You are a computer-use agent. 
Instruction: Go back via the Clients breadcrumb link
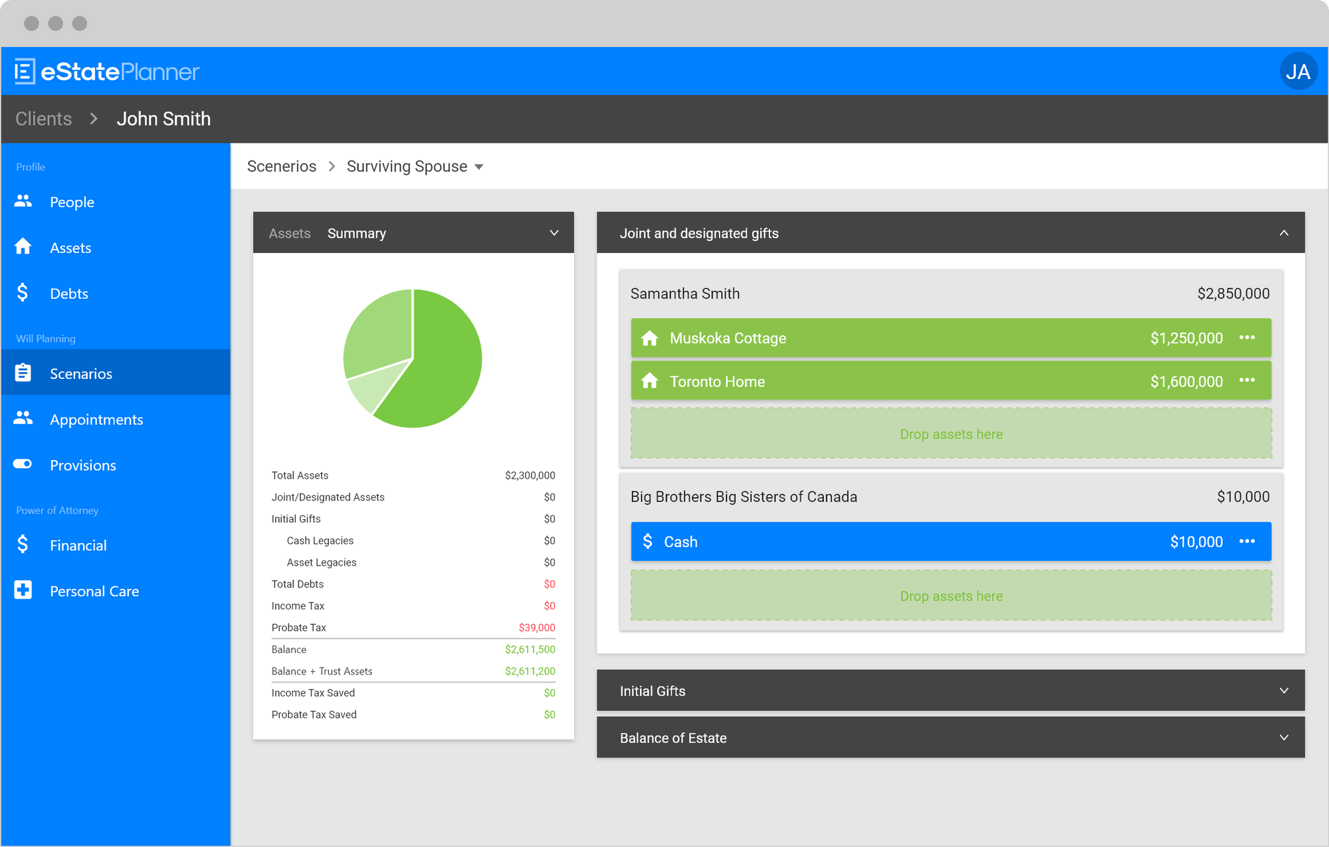(x=43, y=118)
